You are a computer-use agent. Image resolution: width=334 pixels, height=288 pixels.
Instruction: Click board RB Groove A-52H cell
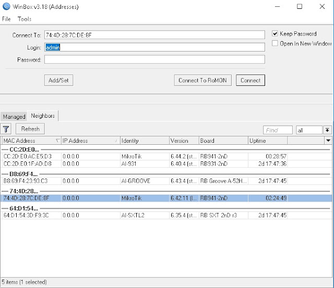coord(223,181)
